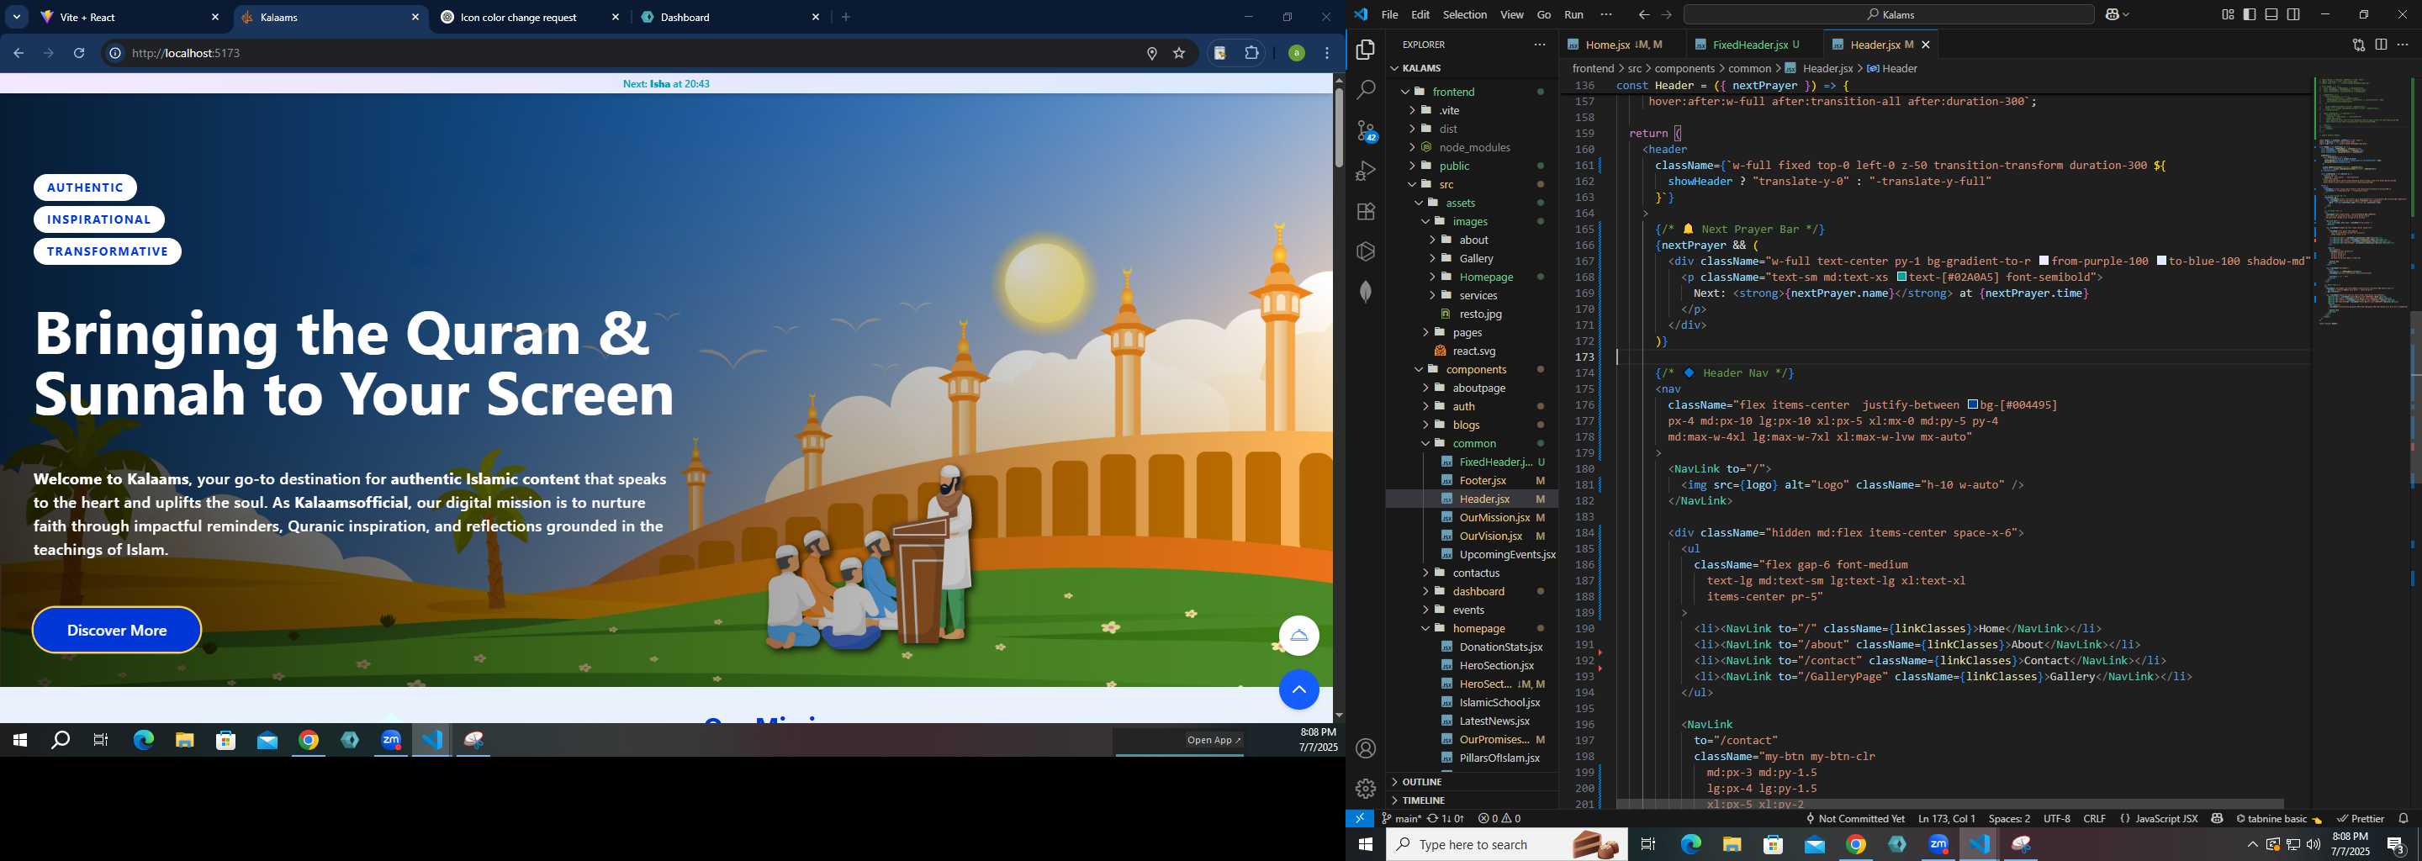This screenshot has height=861, width=2422.
Task: Open the File menu in VS Code
Action: click(1388, 15)
